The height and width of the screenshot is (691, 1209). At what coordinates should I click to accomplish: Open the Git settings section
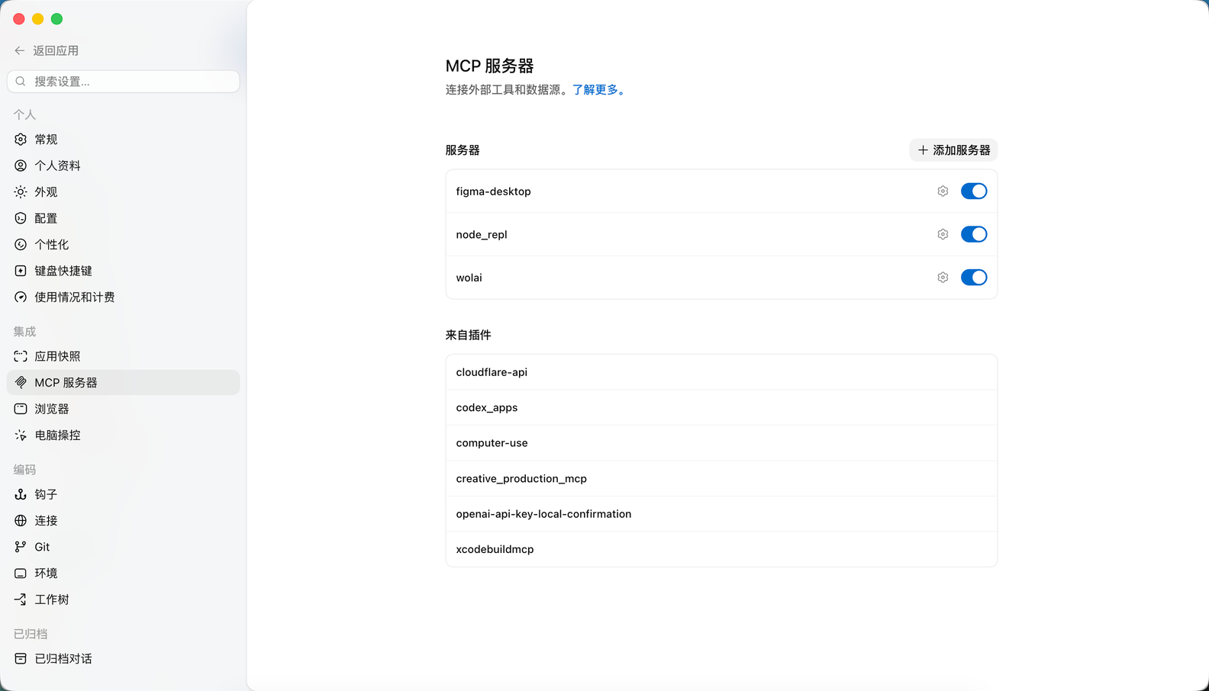[x=123, y=547]
